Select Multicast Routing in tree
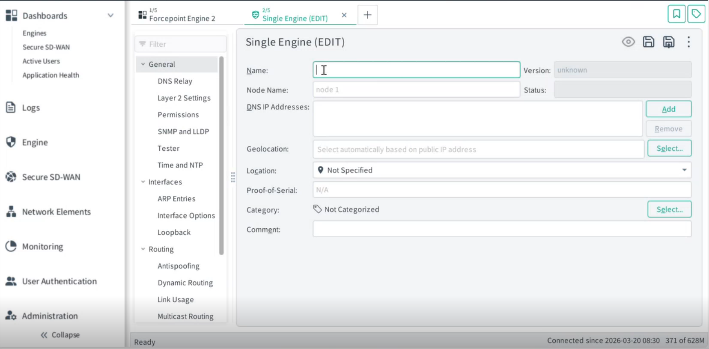Viewport: 709px width, 349px height. [x=185, y=316]
